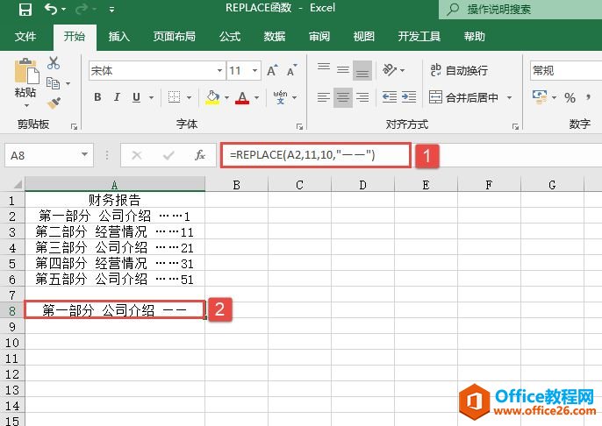Click the Copy icon
The width and height of the screenshot is (602, 426).
53,82
